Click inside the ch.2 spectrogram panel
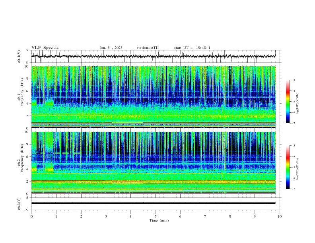 pos(153,163)
